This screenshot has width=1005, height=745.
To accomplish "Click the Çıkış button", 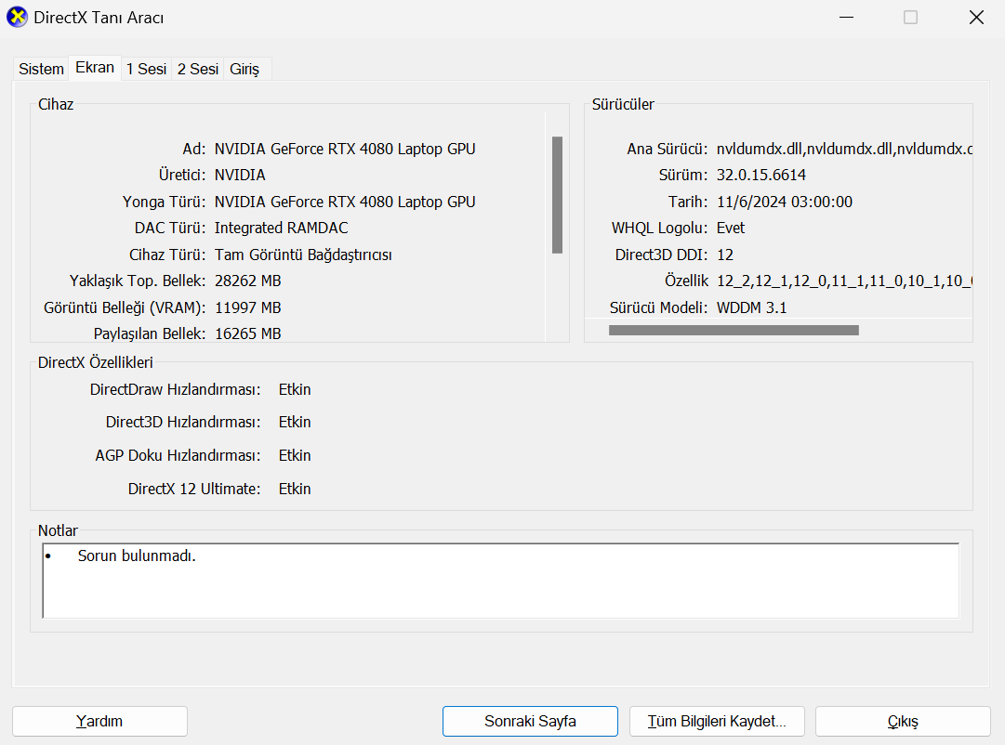I will pyautogui.click(x=903, y=721).
